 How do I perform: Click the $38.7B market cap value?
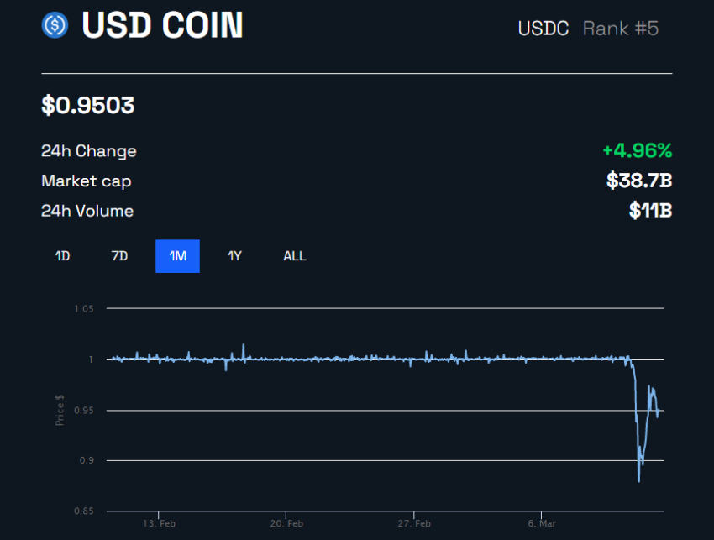[639, 181]
